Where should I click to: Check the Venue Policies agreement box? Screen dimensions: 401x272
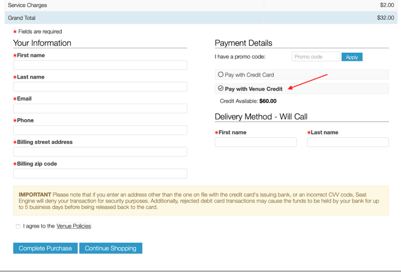18,226
